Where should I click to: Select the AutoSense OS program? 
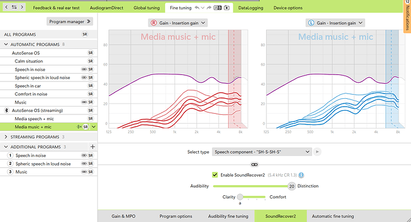[x=48, y=53]
